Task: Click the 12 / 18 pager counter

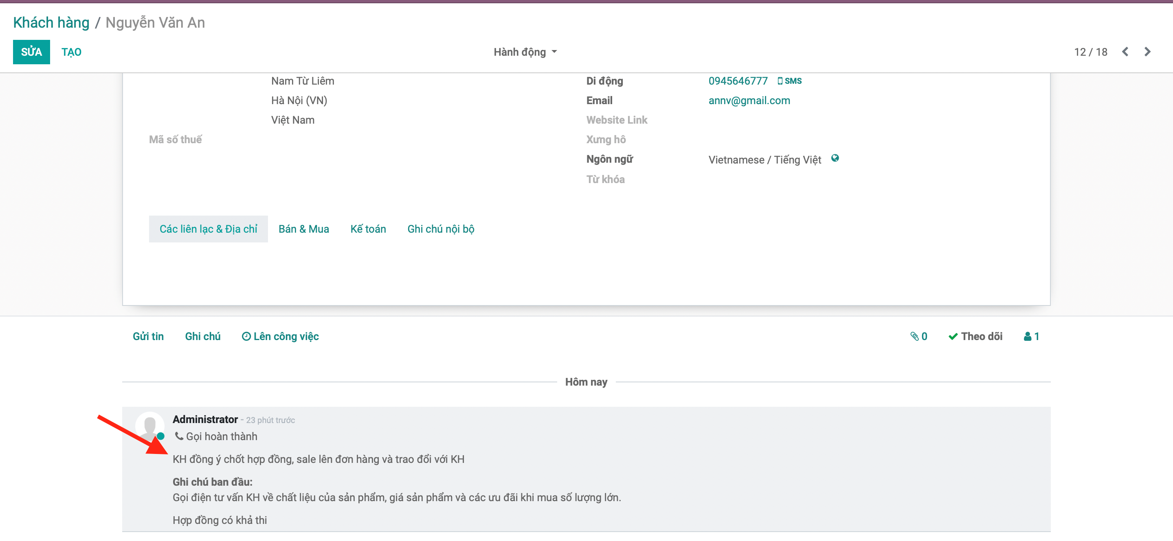Action: click(x=1090, y=52)
